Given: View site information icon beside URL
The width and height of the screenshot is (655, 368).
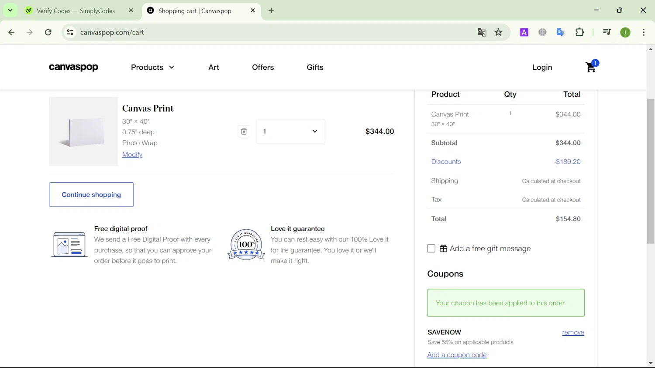Looking at the screenshot, I should point(70,32).
